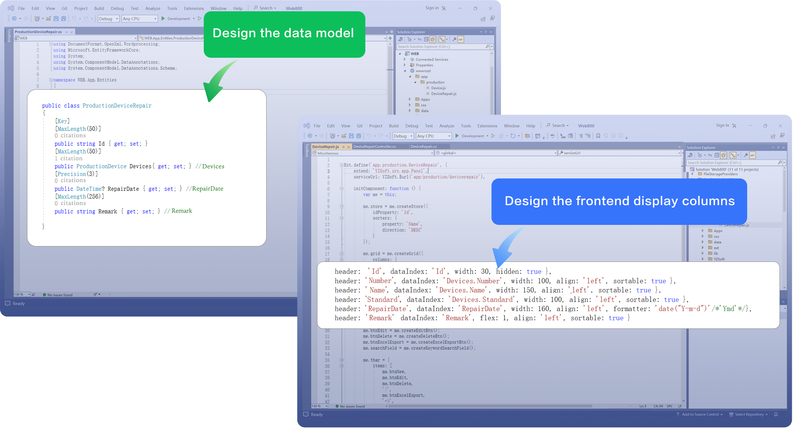Click Live Share icon in front window

pyautogui.click(x=773, y=136)
